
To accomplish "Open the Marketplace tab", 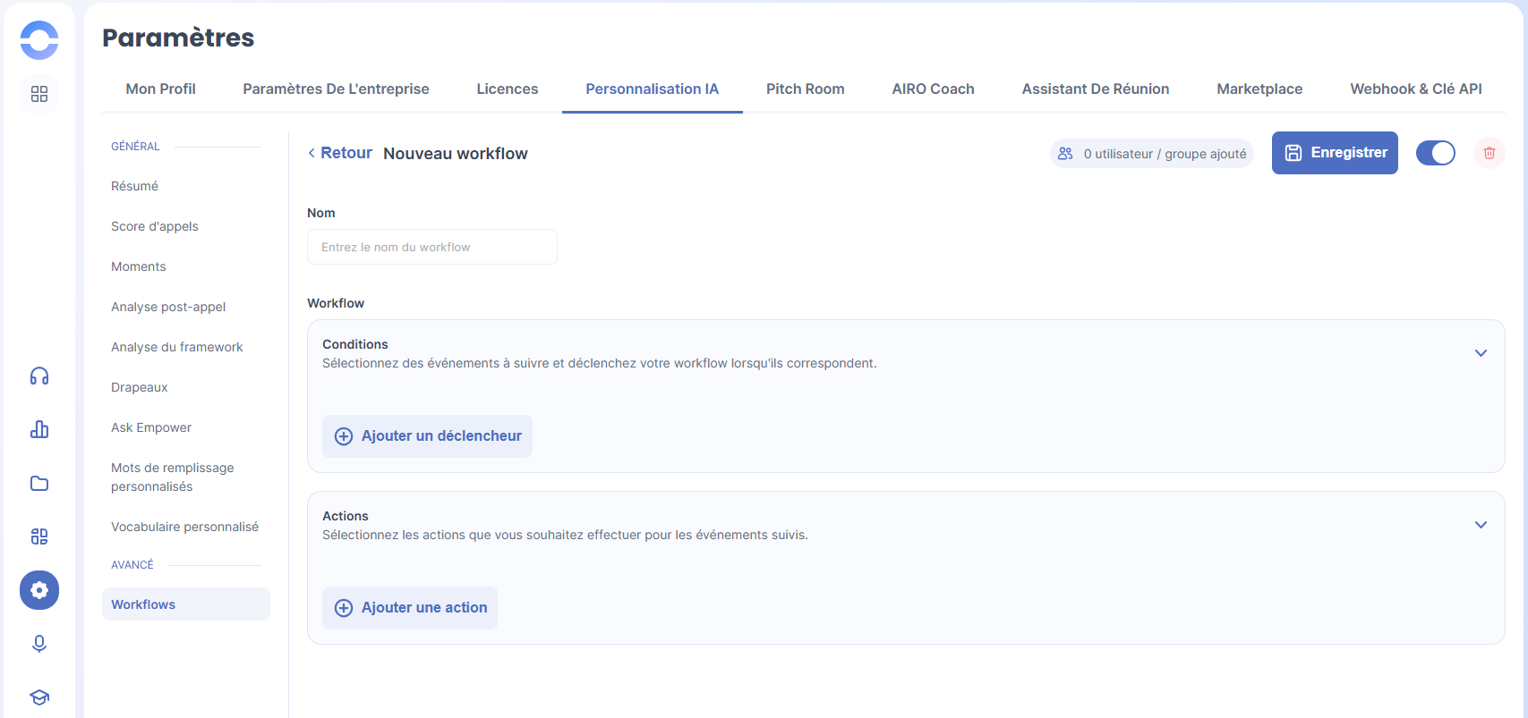I will click(1259, 89).
